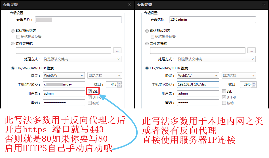The image size is (269, 158).
Task: Enable SSL in the 5240admin dialog
Action: coord(224,91)
